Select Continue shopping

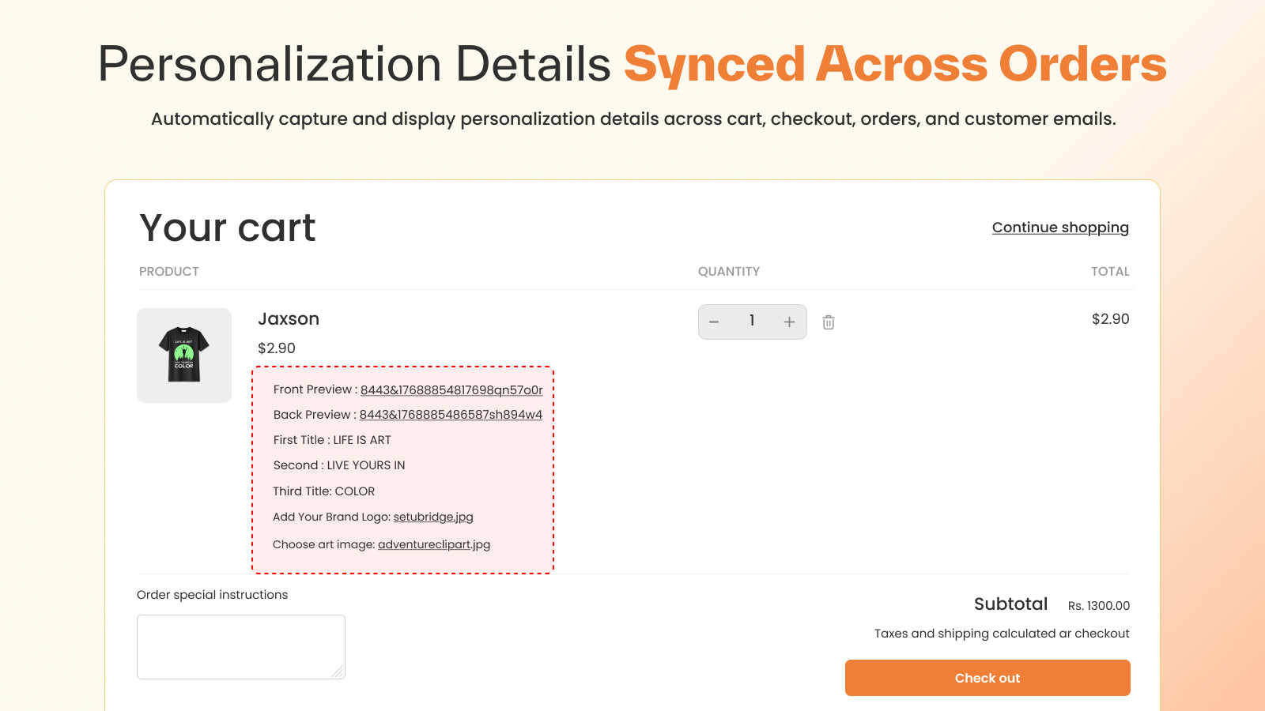pos(1060,228)
